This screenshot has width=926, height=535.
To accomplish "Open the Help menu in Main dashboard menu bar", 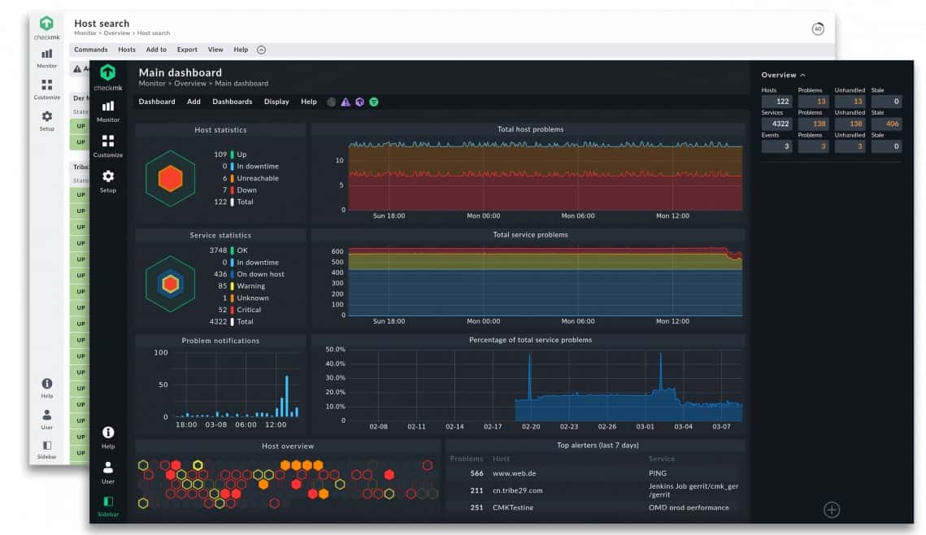I will (308, 102).
